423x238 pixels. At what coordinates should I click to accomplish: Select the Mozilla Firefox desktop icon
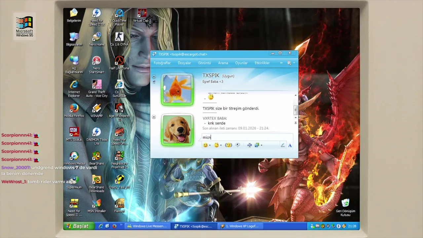pos(74,111)
